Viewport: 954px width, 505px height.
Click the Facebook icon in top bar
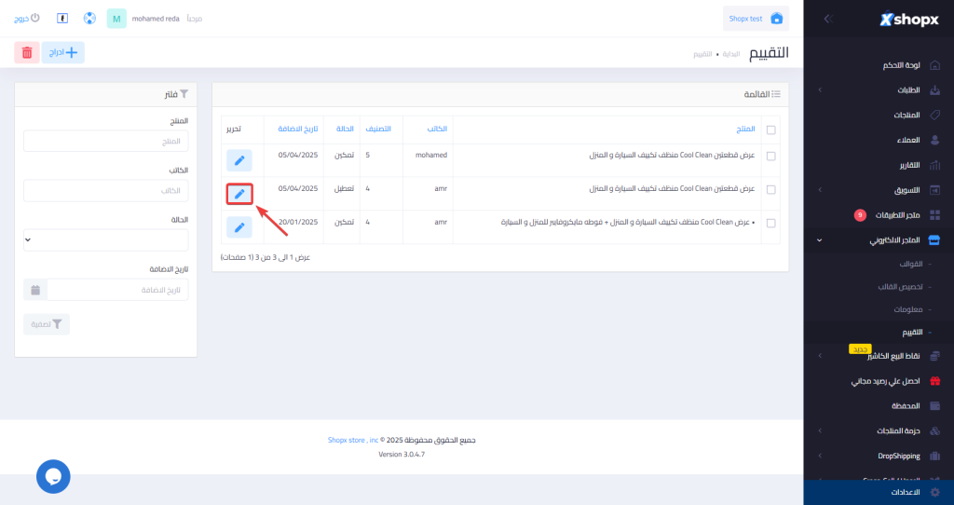click(x=62, y=18)
